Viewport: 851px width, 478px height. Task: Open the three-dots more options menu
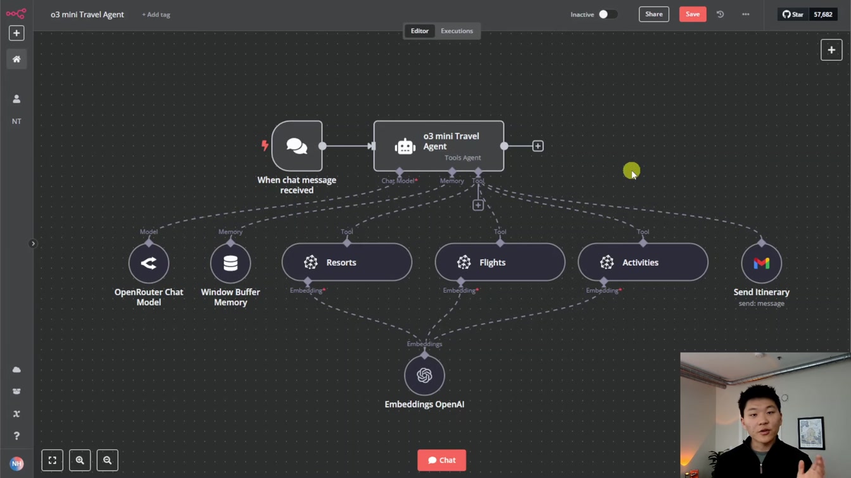coord(746,14)
